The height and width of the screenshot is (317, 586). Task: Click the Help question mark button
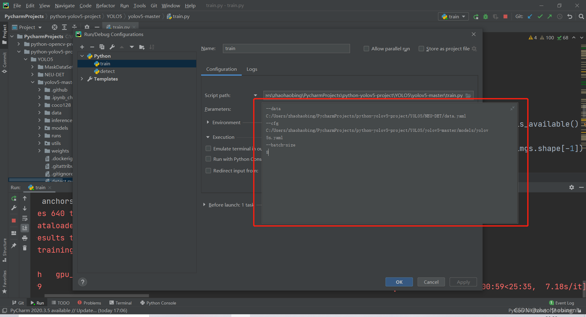82,282
